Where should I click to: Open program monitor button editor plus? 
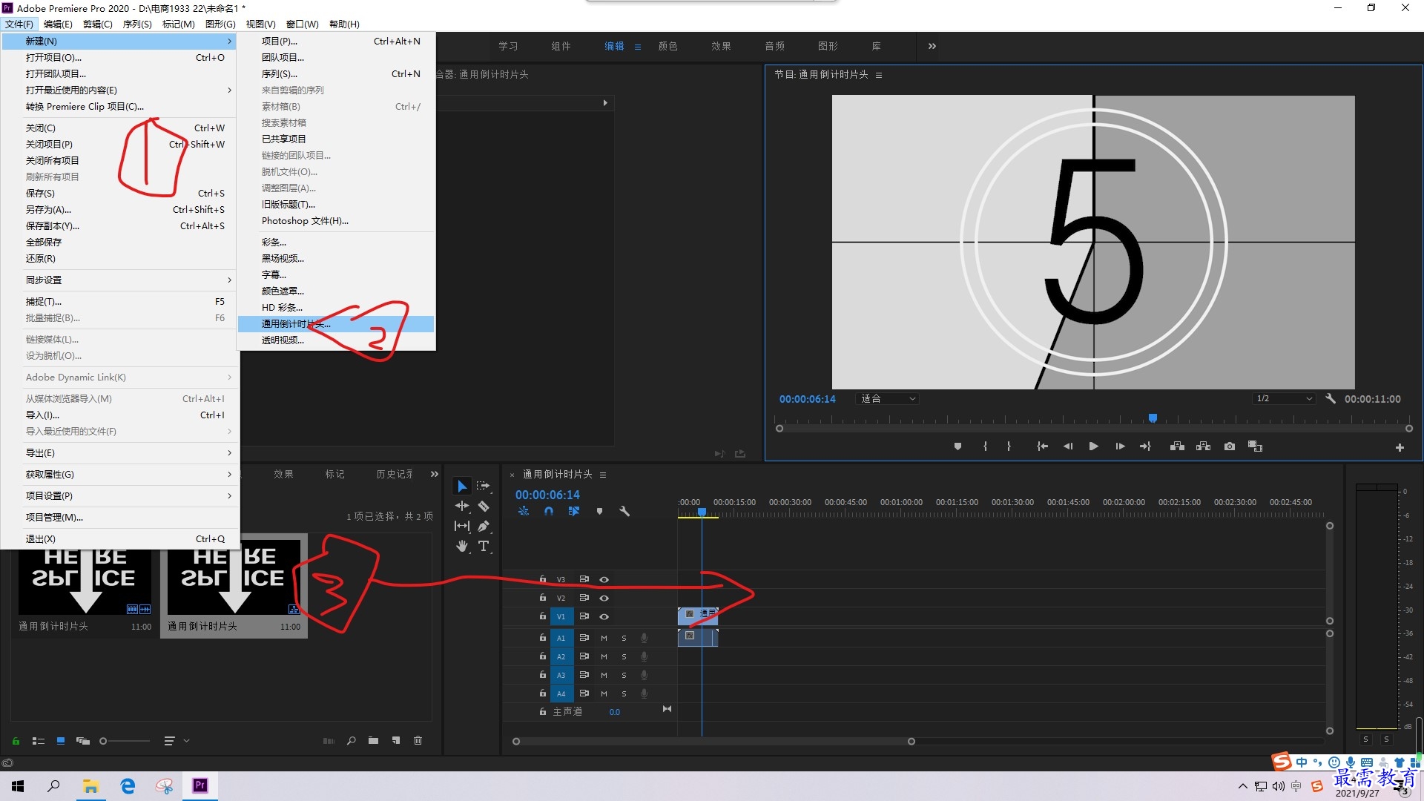1400,447
